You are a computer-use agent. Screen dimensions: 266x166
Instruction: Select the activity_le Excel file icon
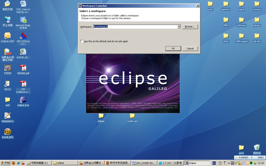click(23, 53)
